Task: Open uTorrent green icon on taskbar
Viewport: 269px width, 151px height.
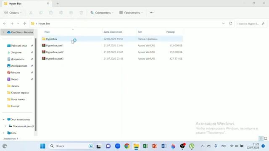Action: click(x=192, y=146)
